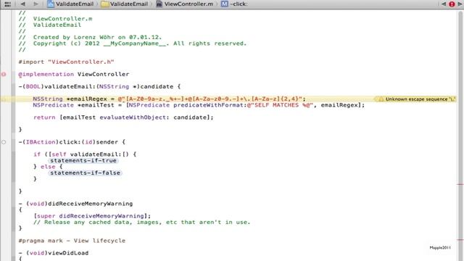Click the 'return [emailTest evaluateWithObject: candidate];' line
This screenshot has width=464, height=261.
point(123,117)
